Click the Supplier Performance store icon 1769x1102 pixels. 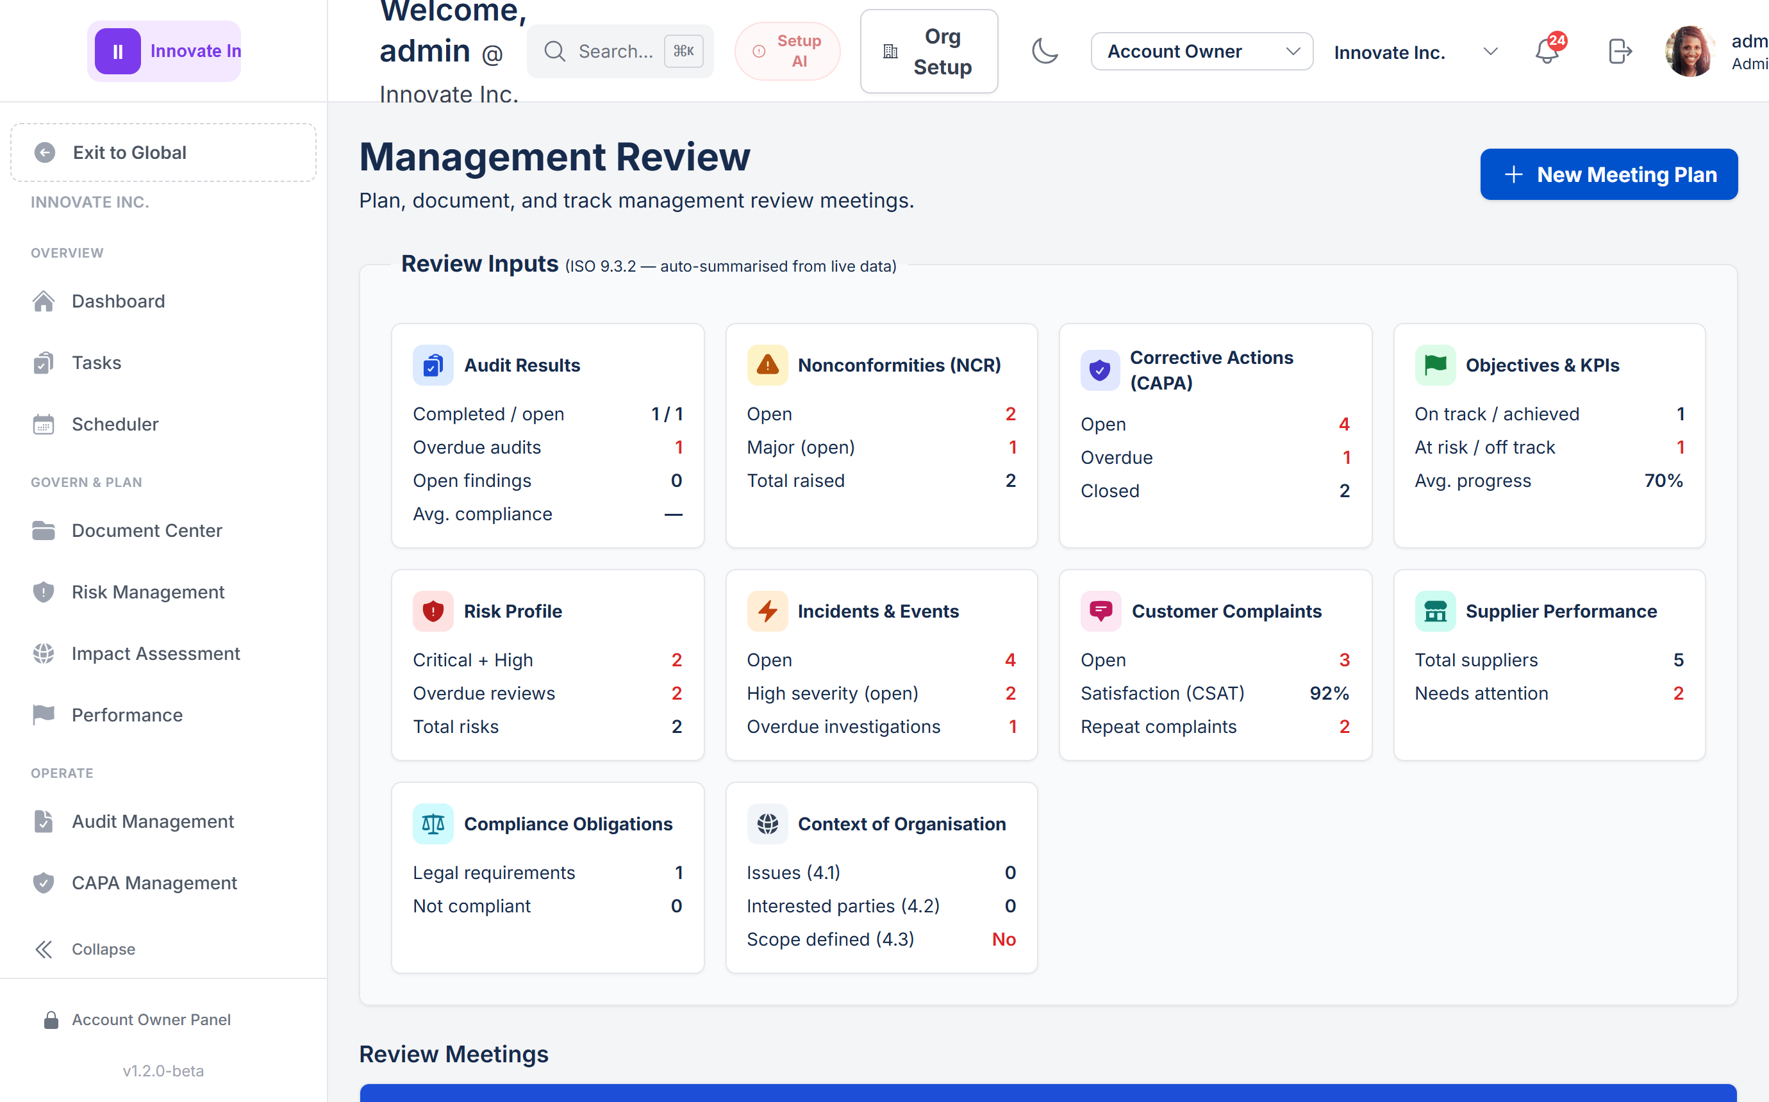1435,611
